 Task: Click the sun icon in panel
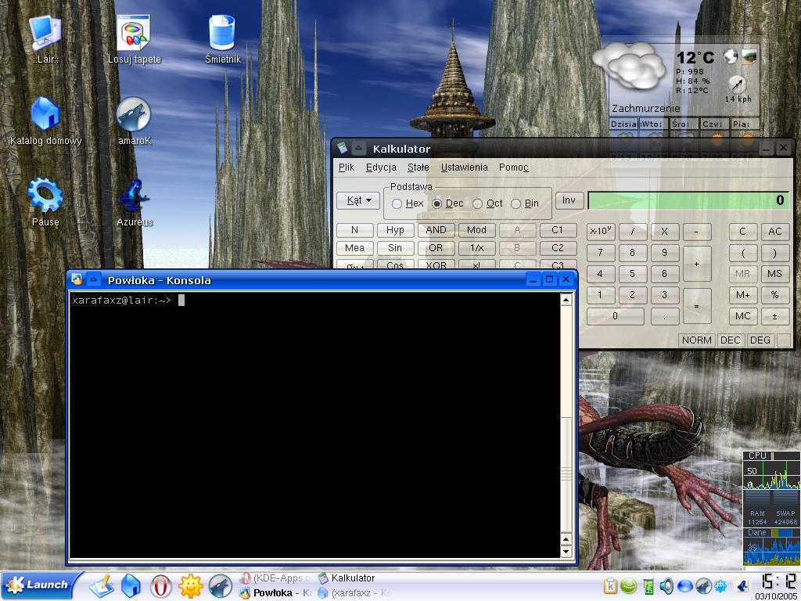click(191, 585)
